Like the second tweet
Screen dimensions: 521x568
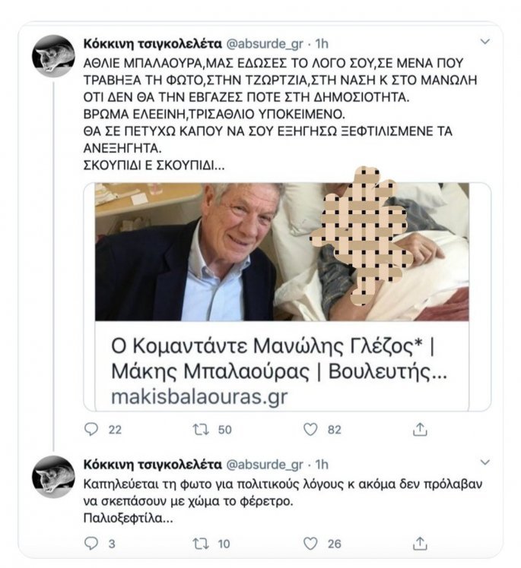coord(310,543)
